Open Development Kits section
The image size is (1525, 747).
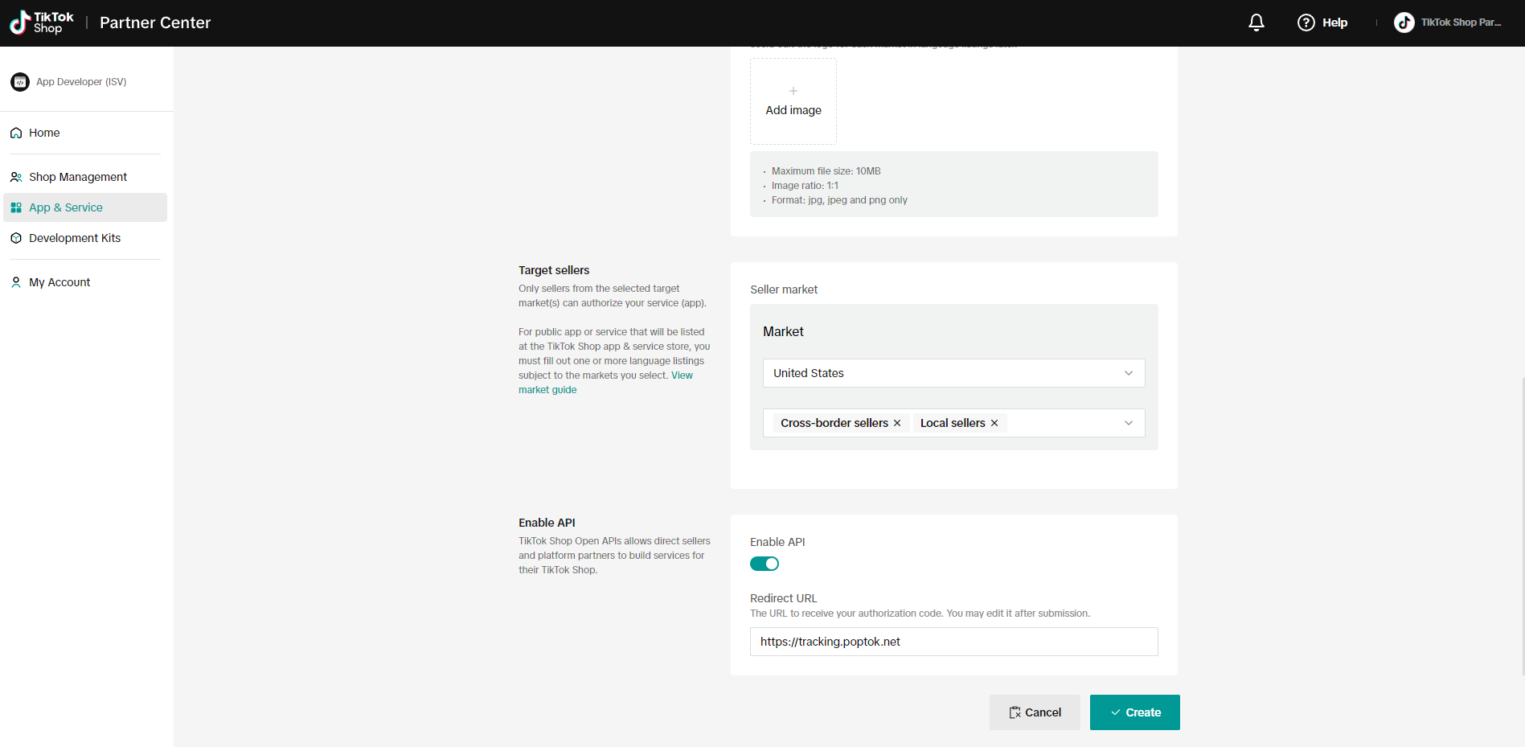point(75,238)
